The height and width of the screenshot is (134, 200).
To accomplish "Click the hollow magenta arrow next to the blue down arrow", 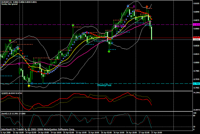I will tap(134, 6).
